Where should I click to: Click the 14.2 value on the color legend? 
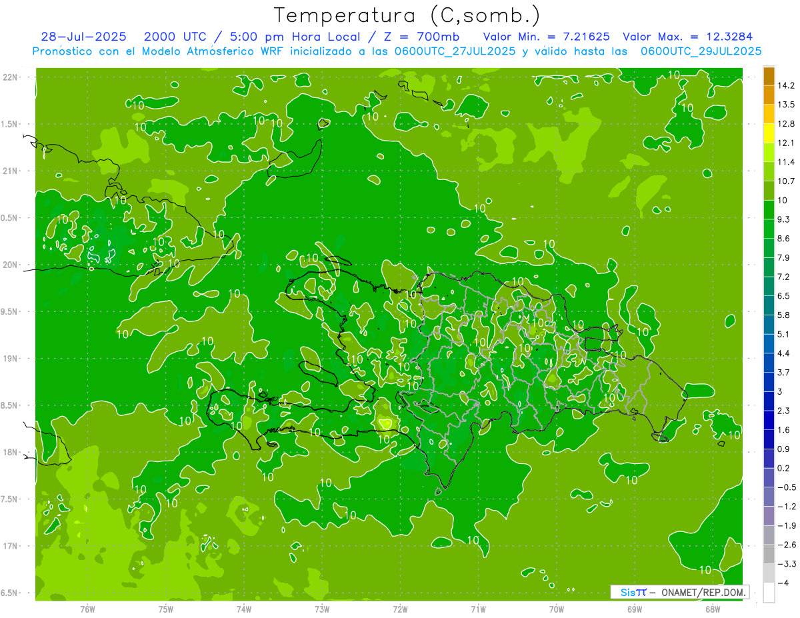coord(786,85)
